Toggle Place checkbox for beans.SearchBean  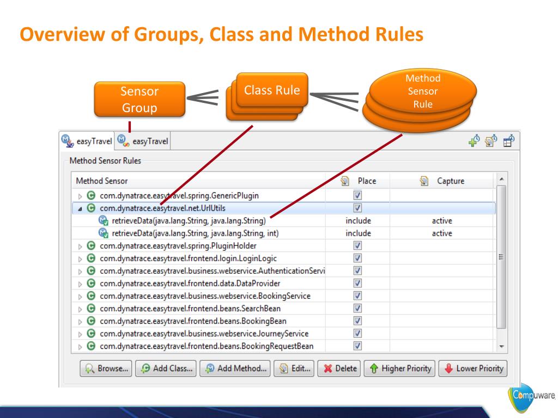[x=357, y=308]
